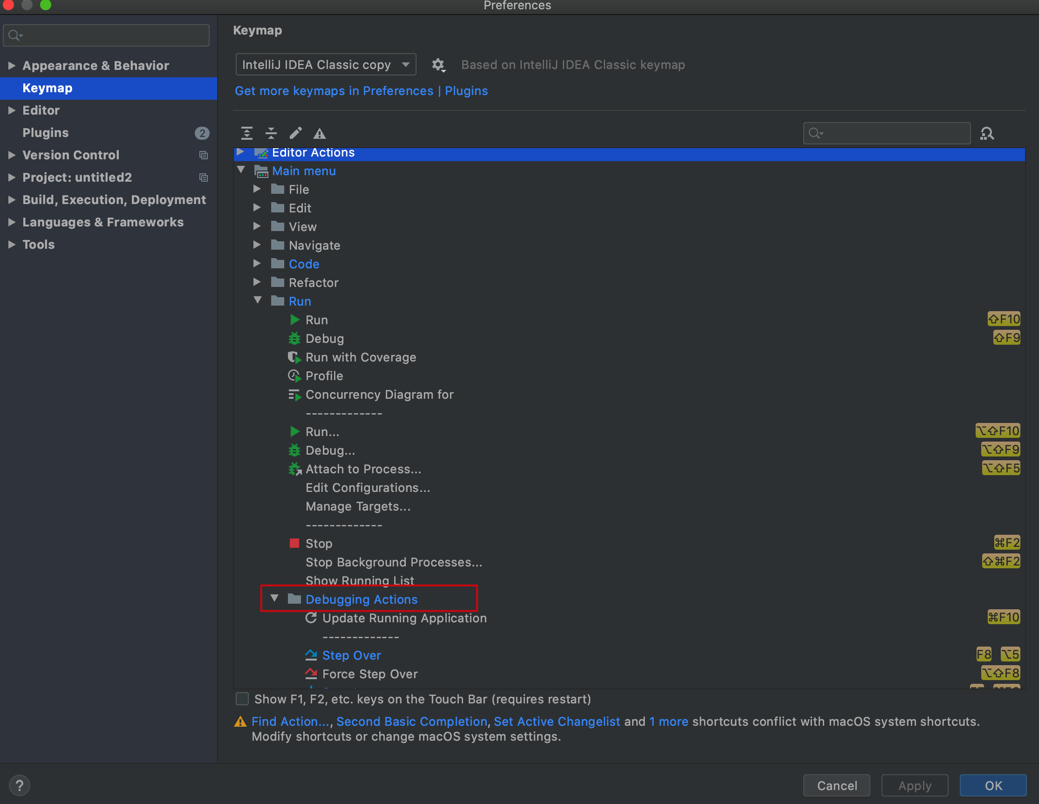Click the red Stop square icon
The height and width of the screenshot is (804, 1039).
click(294, 543)
